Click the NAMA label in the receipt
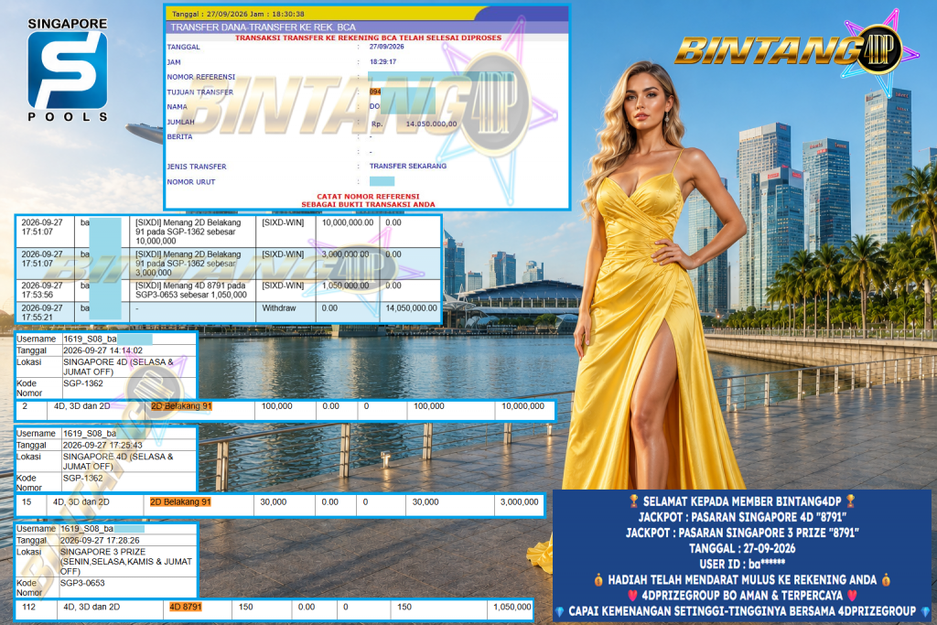937x625 pixels. 177,107
